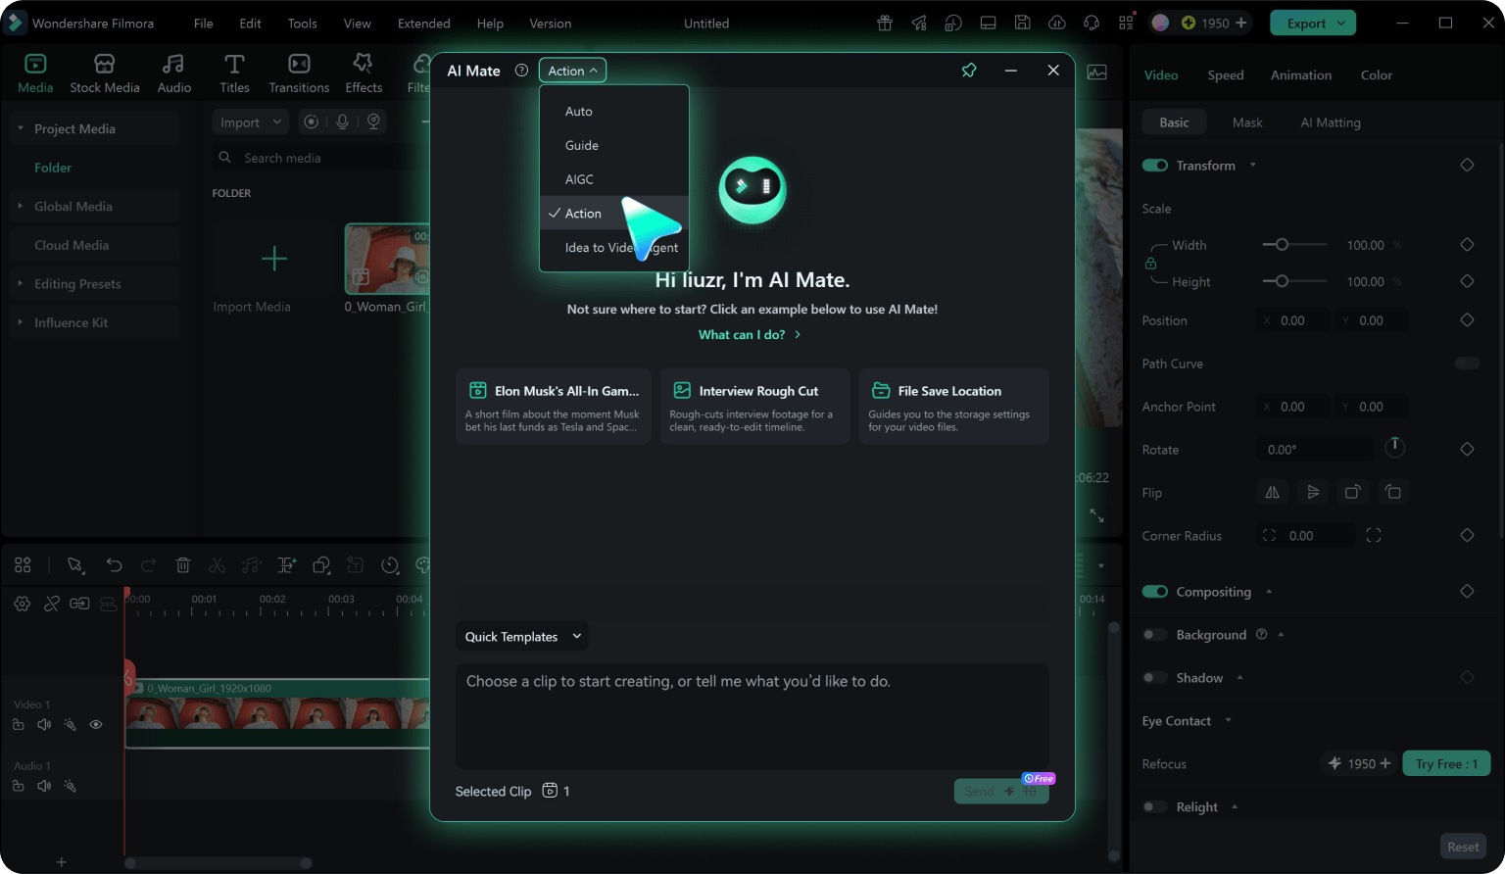Mute Video 1 track speaker icon
Viewport: 1505px width, 874px height.
(44, 725)
